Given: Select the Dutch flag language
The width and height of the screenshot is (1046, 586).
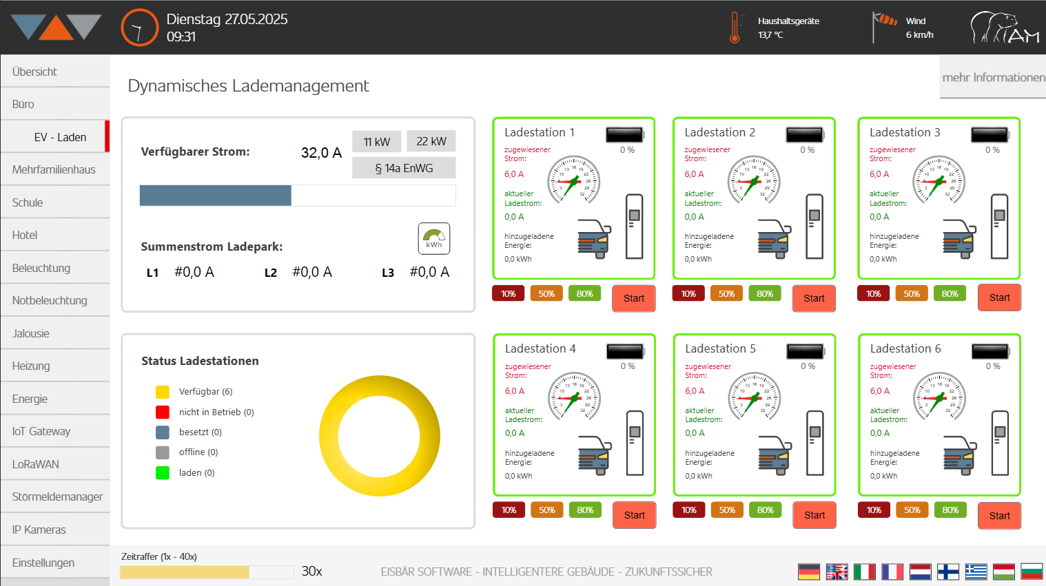Looking at the screenshot, I should [x=921, y=572].
